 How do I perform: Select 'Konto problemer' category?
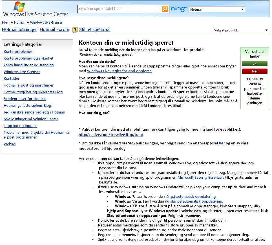pyautogui.click(x=18, y=52)
